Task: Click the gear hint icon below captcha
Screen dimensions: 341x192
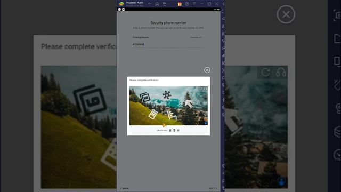Action: [x=178, y=130]
